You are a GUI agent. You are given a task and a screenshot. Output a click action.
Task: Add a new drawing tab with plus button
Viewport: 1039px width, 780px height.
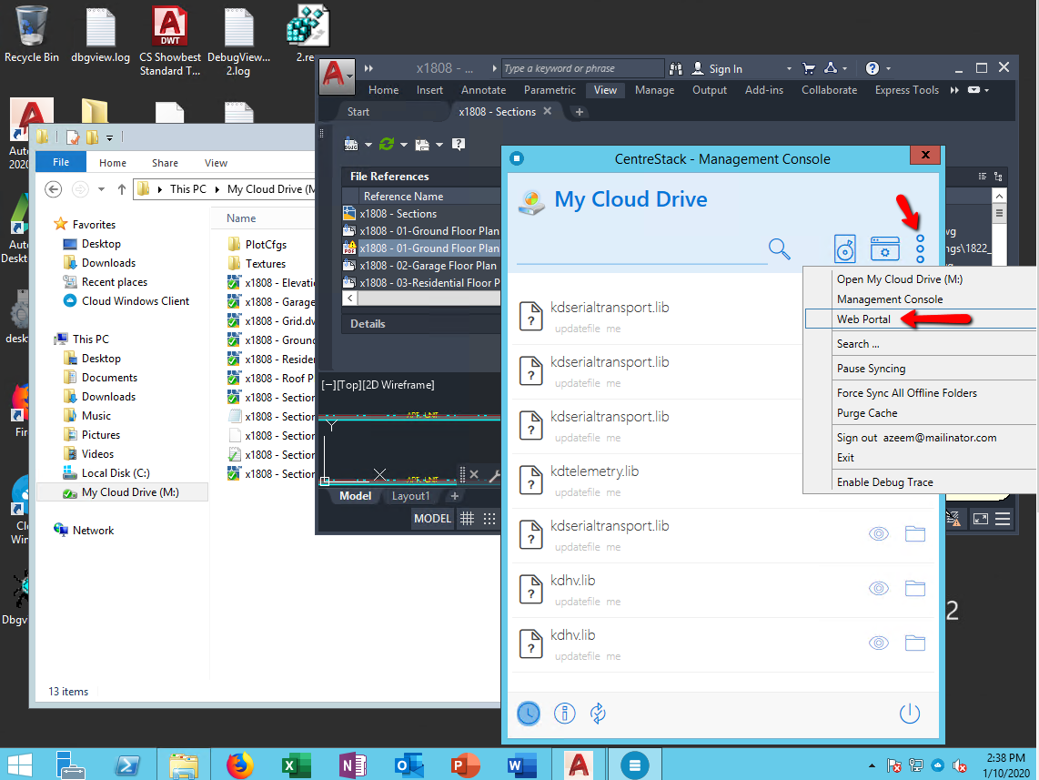pyautogui.click(x=580, y=112)
